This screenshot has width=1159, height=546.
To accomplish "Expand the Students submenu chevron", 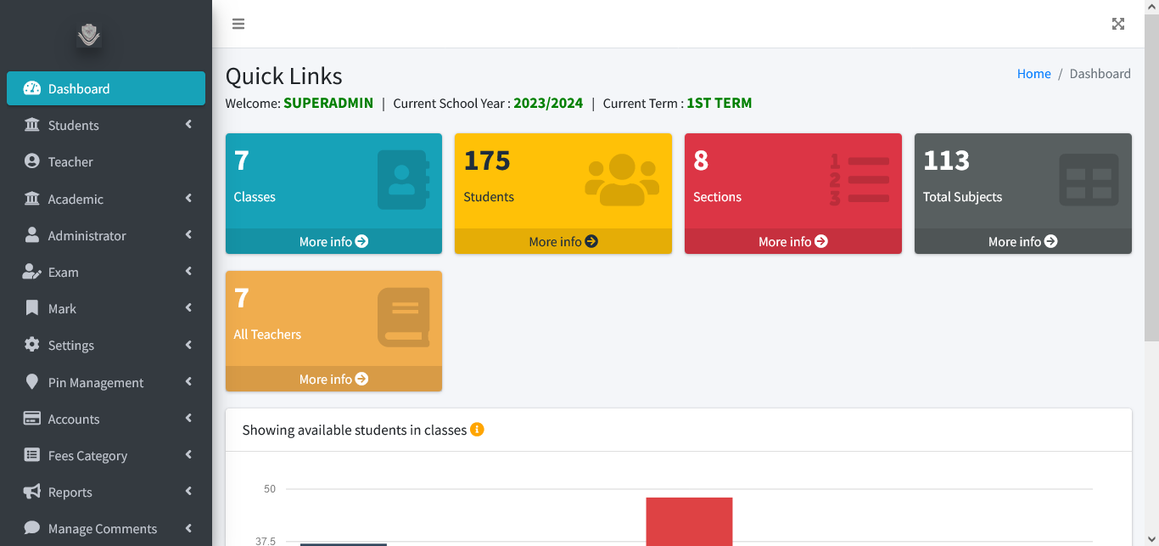I will coord(188,125).
